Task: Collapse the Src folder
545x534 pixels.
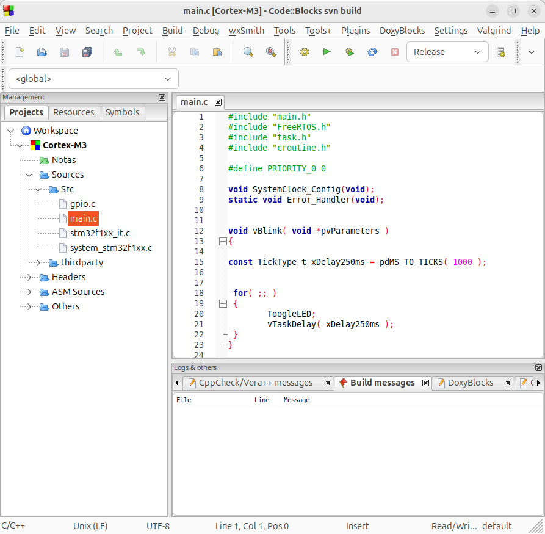Action: [x=38, y=189]
